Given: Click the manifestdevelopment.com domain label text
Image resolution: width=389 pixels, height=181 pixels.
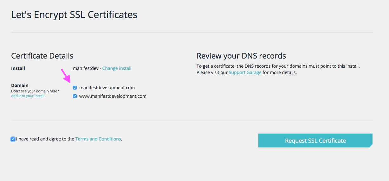Looking at the screenshot, I should click(107, 88).
